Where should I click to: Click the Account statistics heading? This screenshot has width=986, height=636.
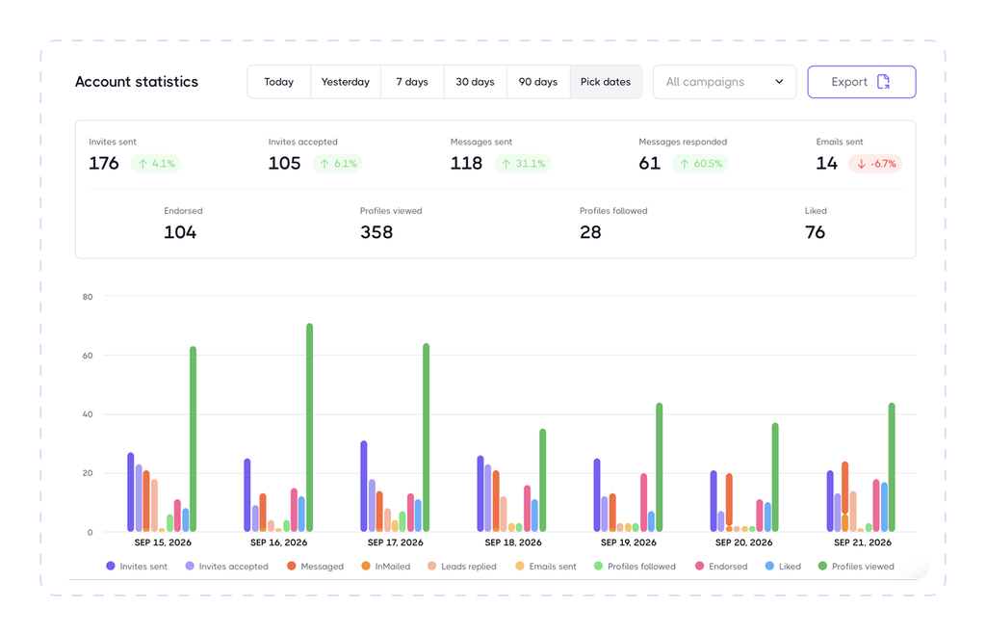(137, 82)
